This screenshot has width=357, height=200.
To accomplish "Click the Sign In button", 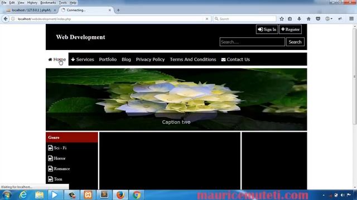I will (x=267, y=29).
